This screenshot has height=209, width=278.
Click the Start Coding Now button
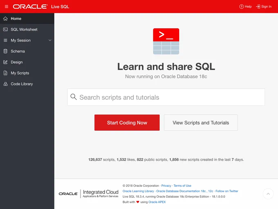[127, 123]
